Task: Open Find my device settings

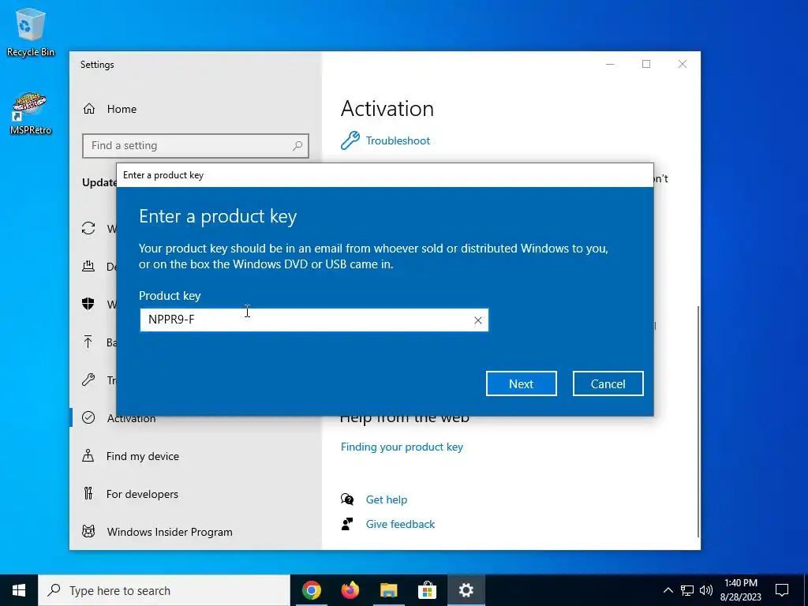Action: (x=142, y=456)
